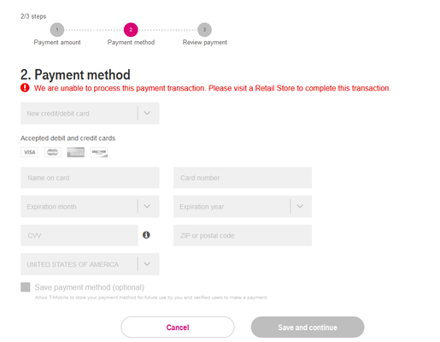Click the Visa card logo
Screen dimensions: 440x342
(29, 152)
